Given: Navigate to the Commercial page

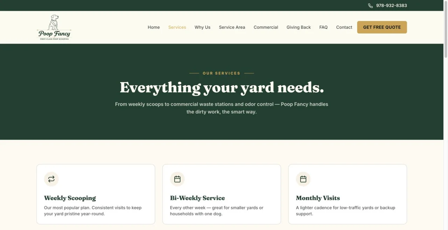Looking at the screenshot, I should tap(266, 27).
